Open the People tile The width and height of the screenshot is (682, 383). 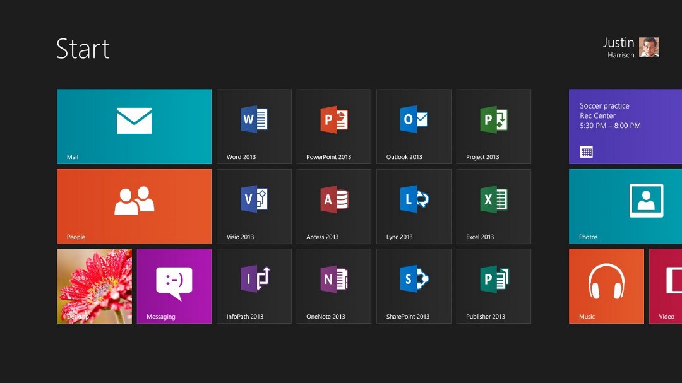point(134,206)
